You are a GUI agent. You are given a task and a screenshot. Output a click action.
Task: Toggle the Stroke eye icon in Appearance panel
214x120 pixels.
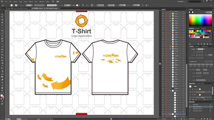(x=190, y=89)
